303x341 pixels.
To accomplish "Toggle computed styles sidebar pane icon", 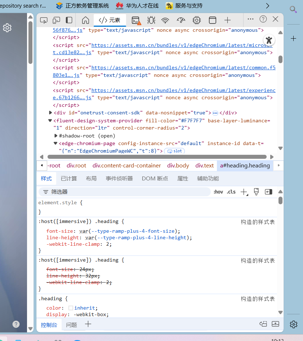I will (x=268, y=192).
